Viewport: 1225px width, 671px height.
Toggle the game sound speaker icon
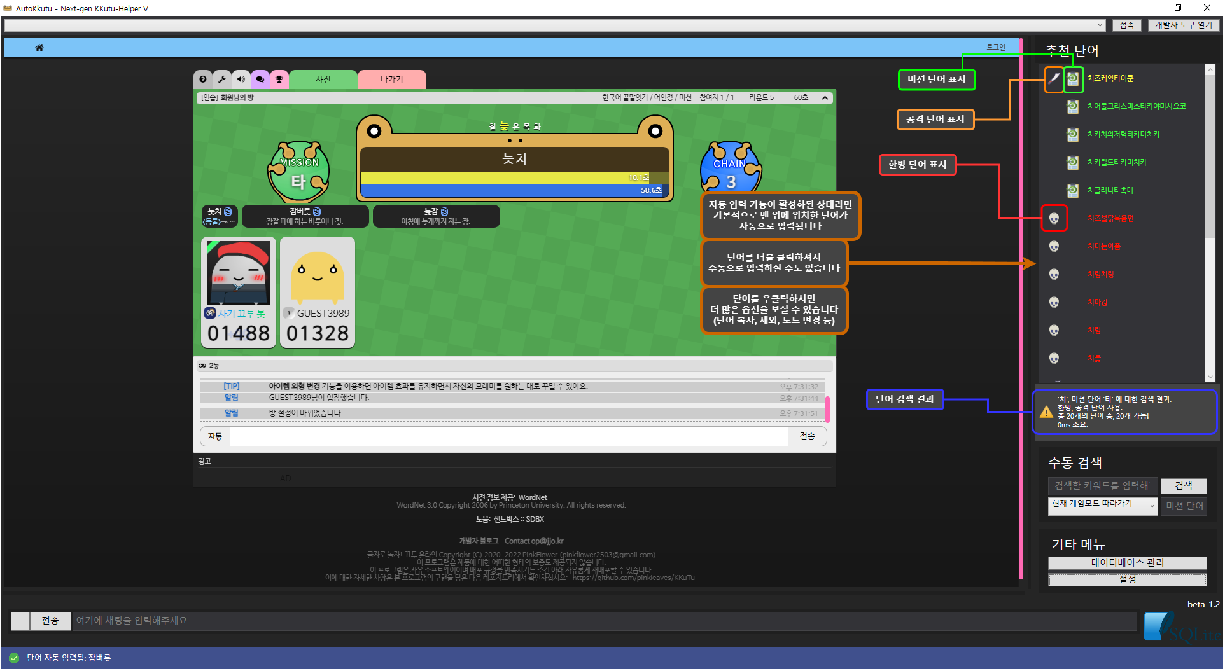point(241,80)
